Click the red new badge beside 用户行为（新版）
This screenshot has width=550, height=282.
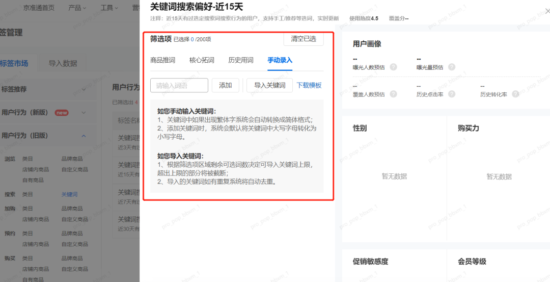[x=62, y=113]
